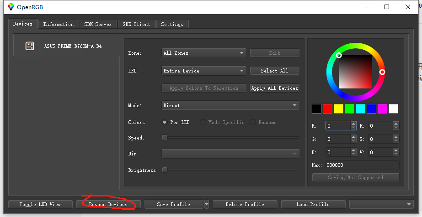This screenshot has width=422, height=217.
Task: Open the SDK Server tab
Action: tap(98, 24)
